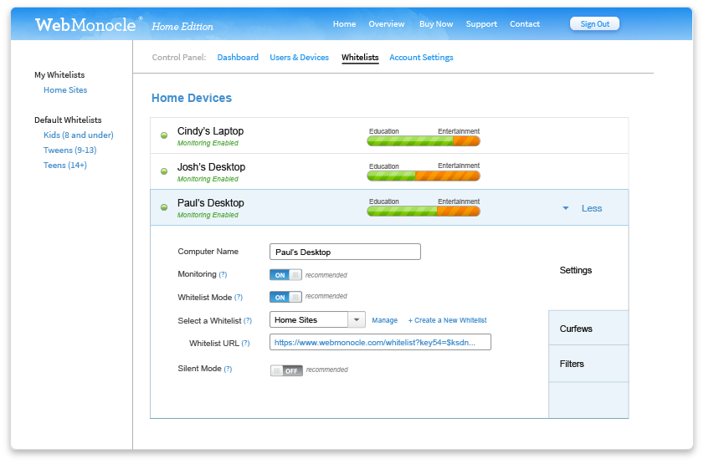Click Josh's Desktop green status dot
704x464 pixels.
point(164,171)
